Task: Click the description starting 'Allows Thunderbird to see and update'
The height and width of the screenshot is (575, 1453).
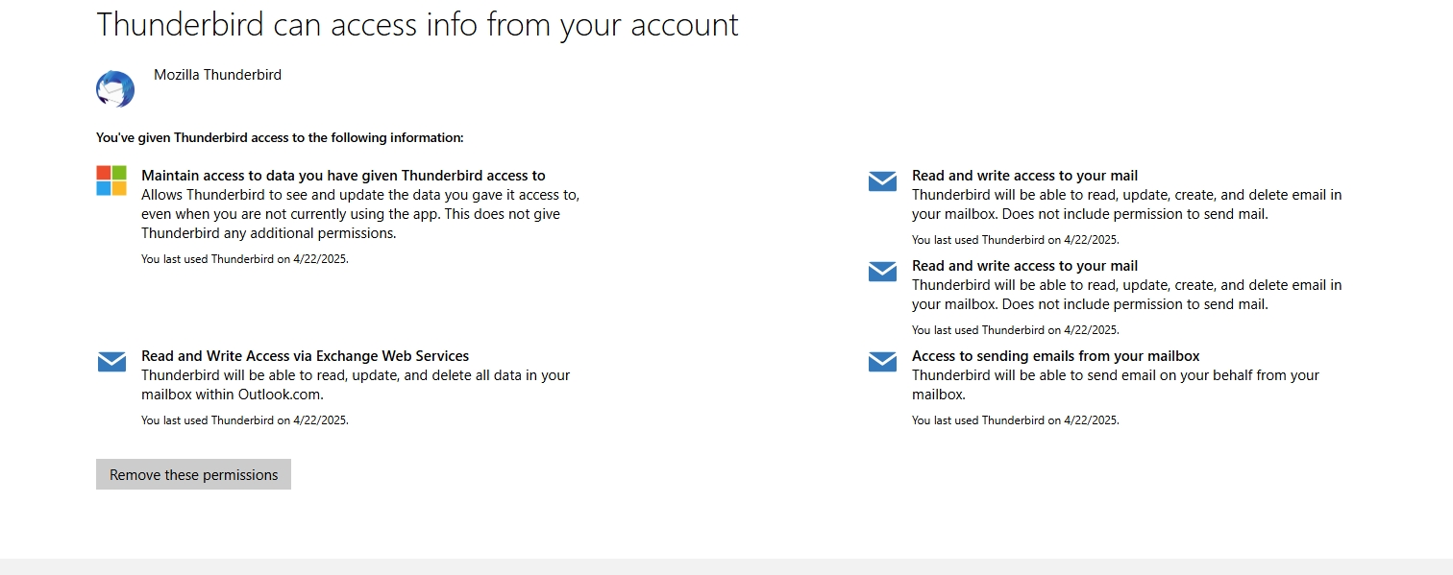Action: [360, 214]
